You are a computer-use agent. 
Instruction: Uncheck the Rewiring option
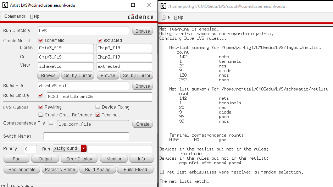(41, 107)
